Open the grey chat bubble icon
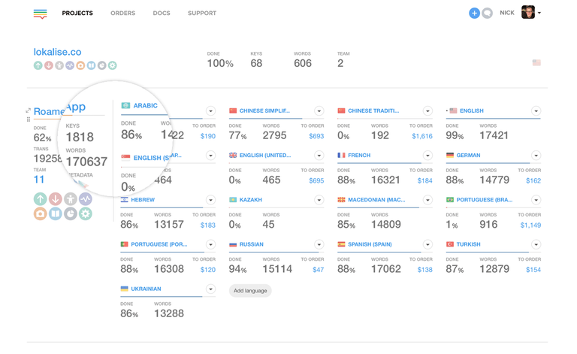Viewport: 577px width, 354px height. (x=487, y=14)
